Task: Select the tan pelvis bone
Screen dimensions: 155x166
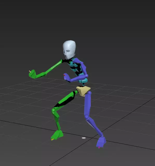Action: (x=83, y=91)
